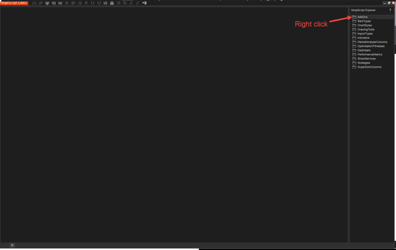Select the Optimizers folder

[x=362, y=50]
